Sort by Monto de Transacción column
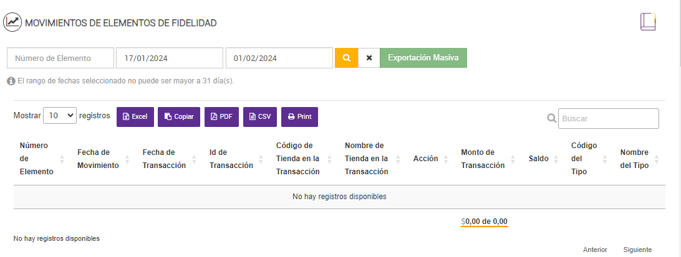This screenshot has width=681, height=257. [488, 159]
